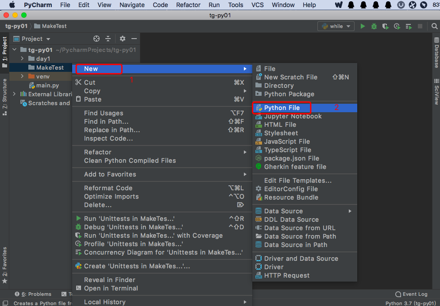Viewport: 440px width, 306px height.
Task: Choose Cut from context menu
Action: 162,82
